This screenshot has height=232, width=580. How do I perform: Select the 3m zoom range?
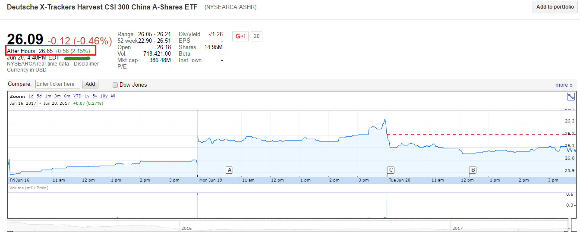pos(57,96)
